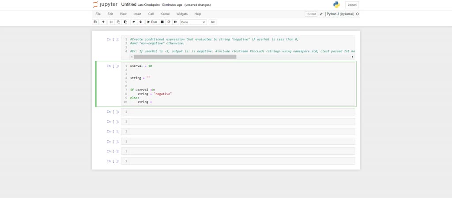Cut the selected cell with scissors icon

(x=111, y=22)
